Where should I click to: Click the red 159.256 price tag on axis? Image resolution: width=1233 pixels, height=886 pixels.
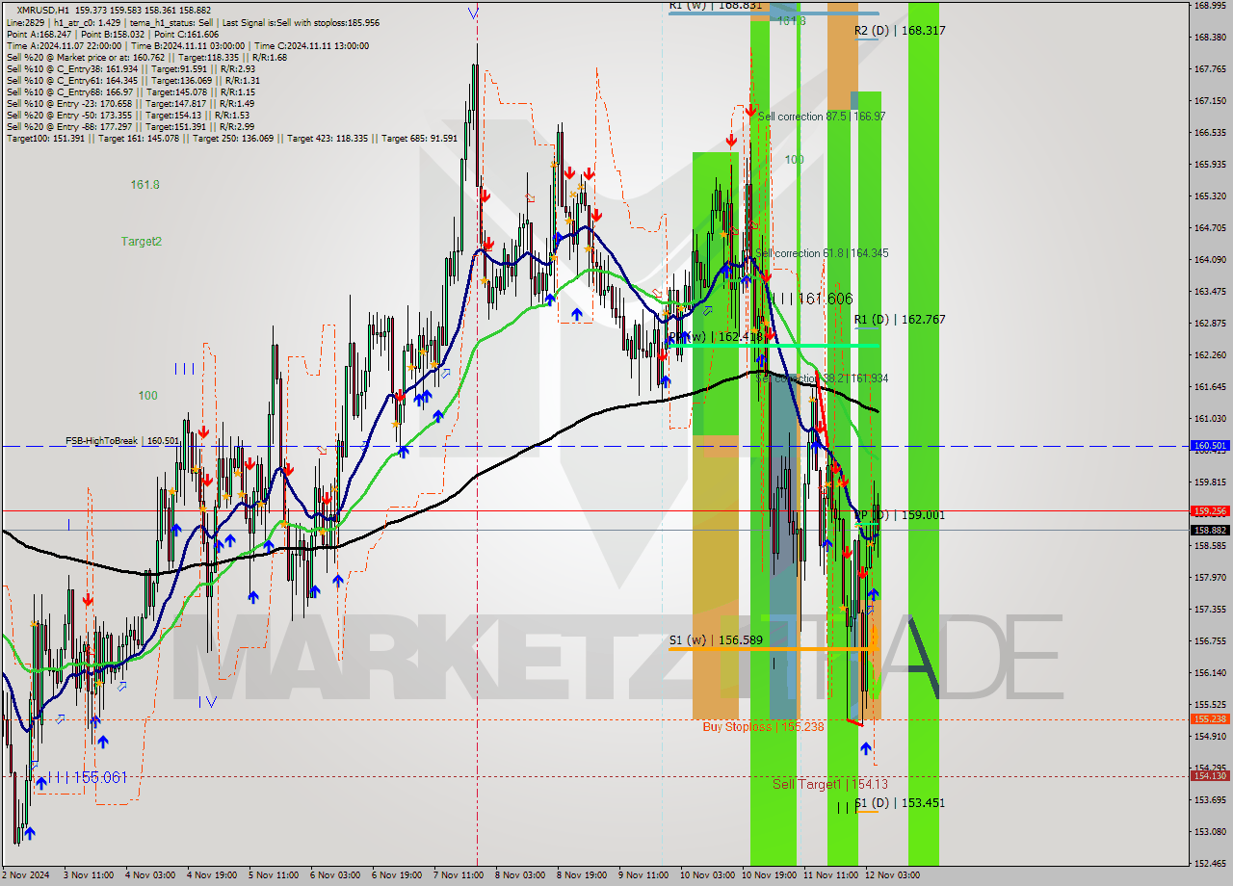point(1210,511)
